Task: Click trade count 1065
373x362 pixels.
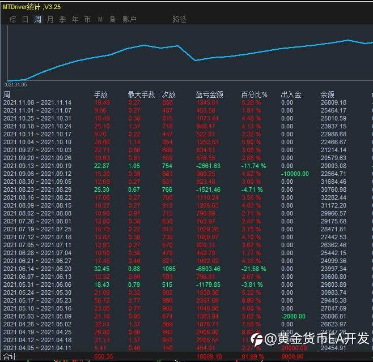Action: tap(169, 269)
